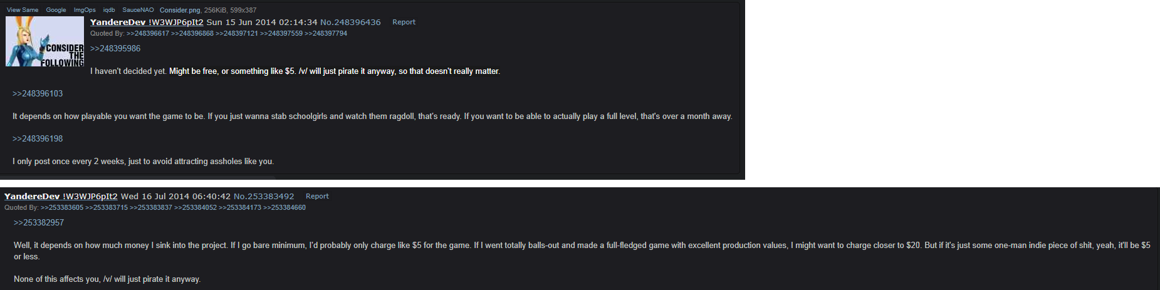Screen dimensions: 1160x290
Task: Report post No.248396436
Action: pos(404,22)
